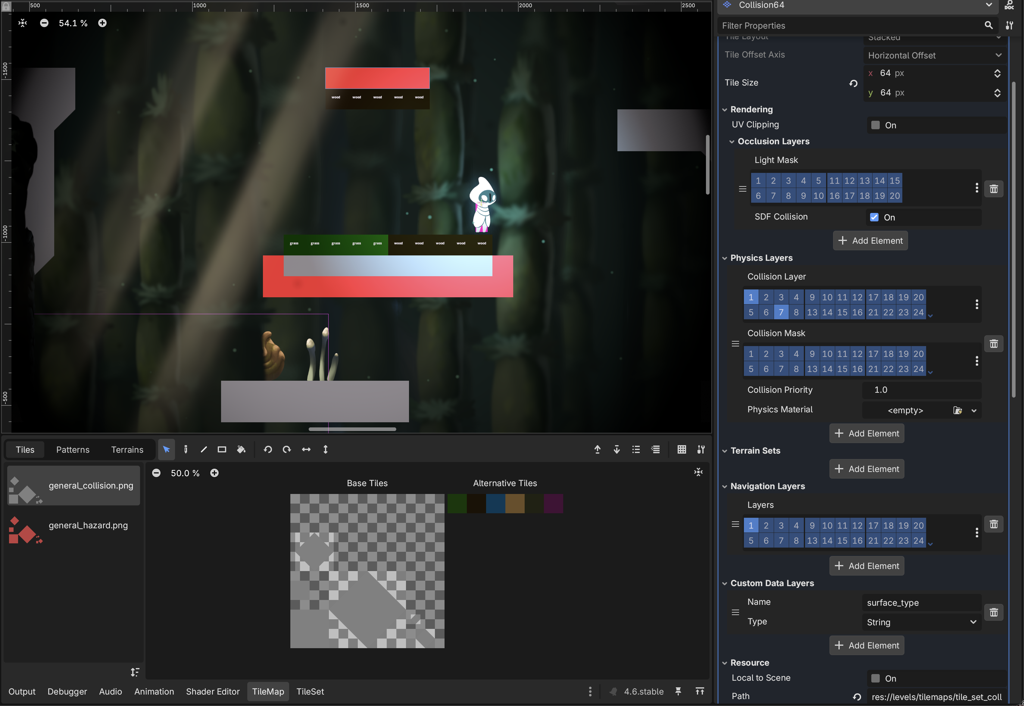Viewport: 1024px width, 706px height.
Task: Open the TileSet bottom panel tab
Action: tap(310, 692)
